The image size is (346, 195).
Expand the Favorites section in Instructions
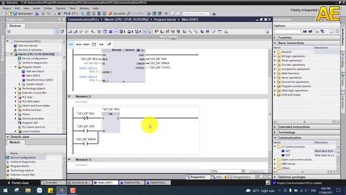coord(275,37)
